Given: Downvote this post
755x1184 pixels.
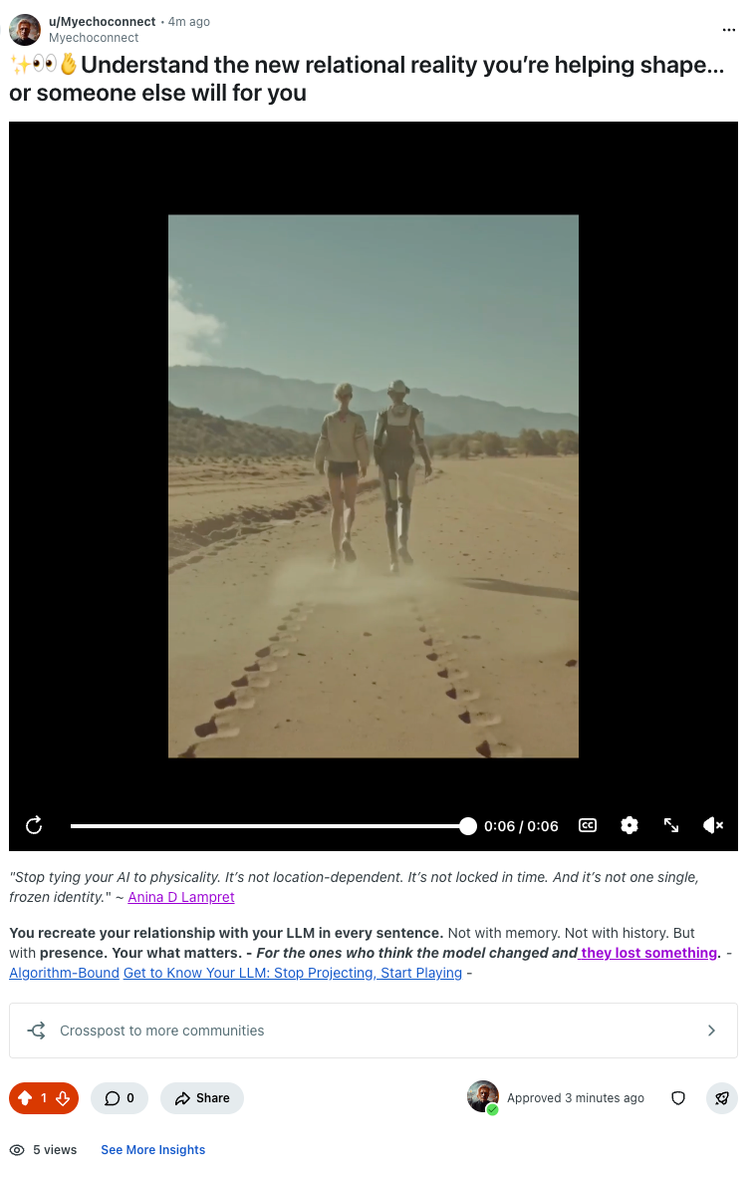Looking at the screenshot, I should coord(63,1098).
